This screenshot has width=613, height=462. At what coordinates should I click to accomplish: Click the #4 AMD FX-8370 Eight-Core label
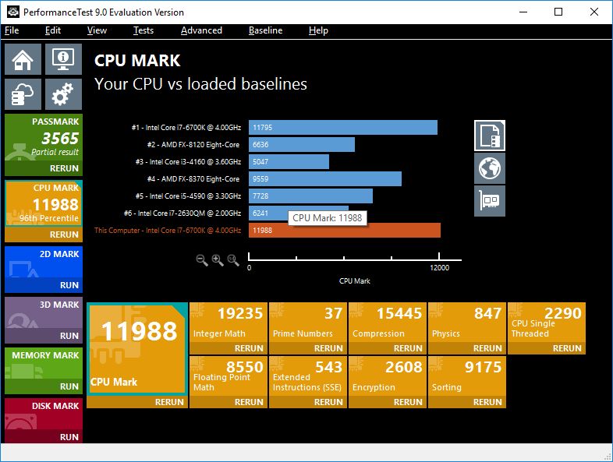click(193, 179)
